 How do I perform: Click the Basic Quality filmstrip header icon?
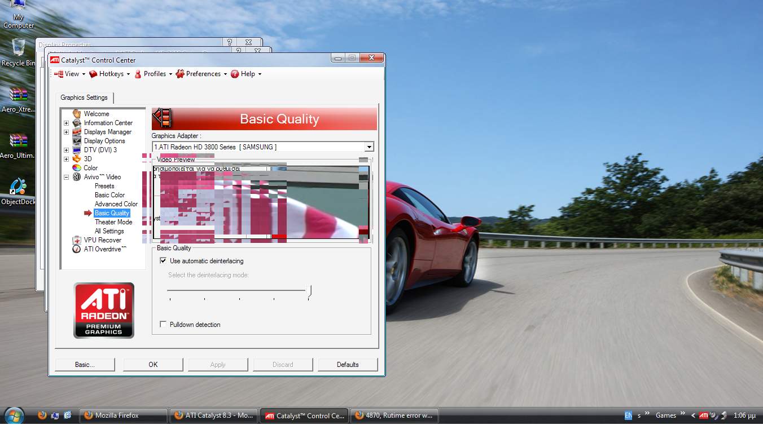pos(163,118)
